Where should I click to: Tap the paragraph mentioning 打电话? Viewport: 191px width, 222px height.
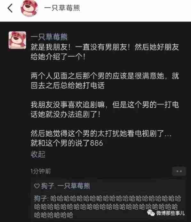tap(105, 81)
